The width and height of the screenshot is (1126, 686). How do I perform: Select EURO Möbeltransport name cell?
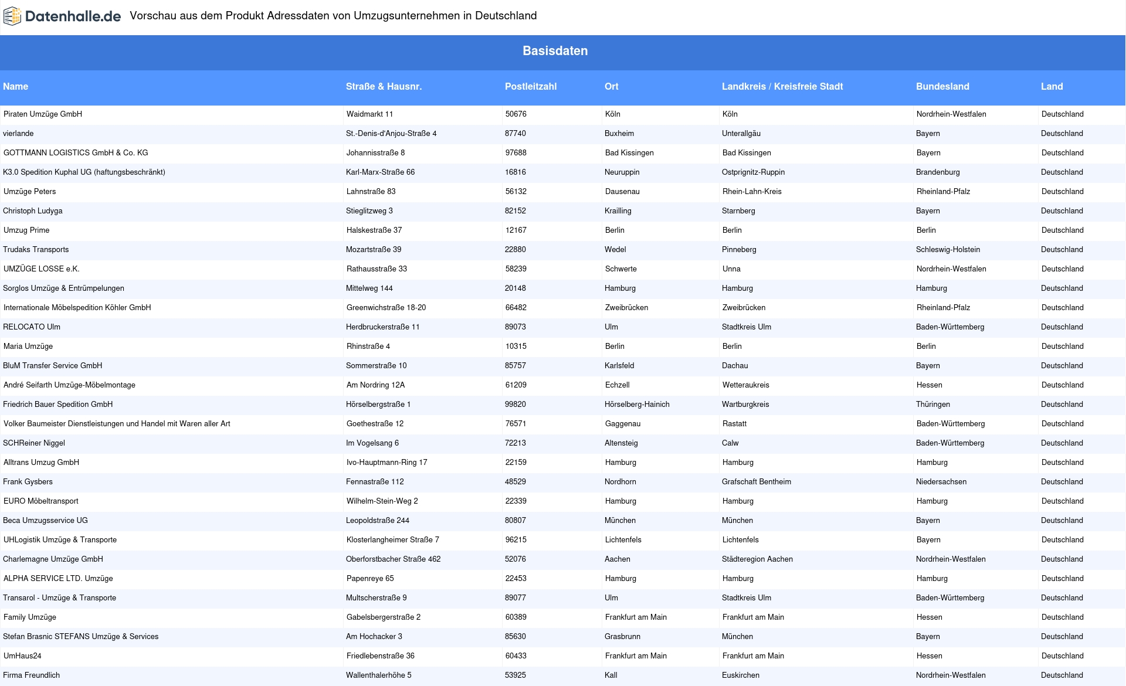[41, 501]
